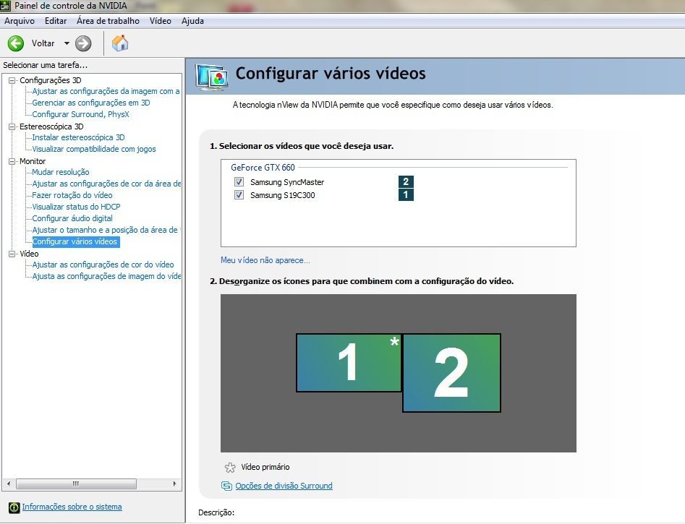Collapse the Vídeo tree node

pos(12,254)
